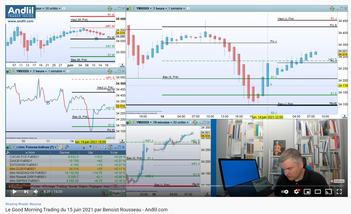The width and height of the screenshot is (351, 214).
Task: Open the Affichage menu
Action: (48, 186)
